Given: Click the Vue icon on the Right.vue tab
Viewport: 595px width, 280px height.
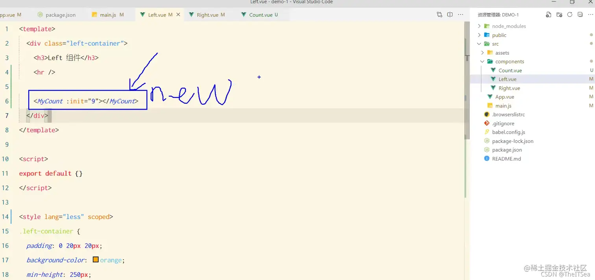Looking at the screenshot, I should (192, 15).
